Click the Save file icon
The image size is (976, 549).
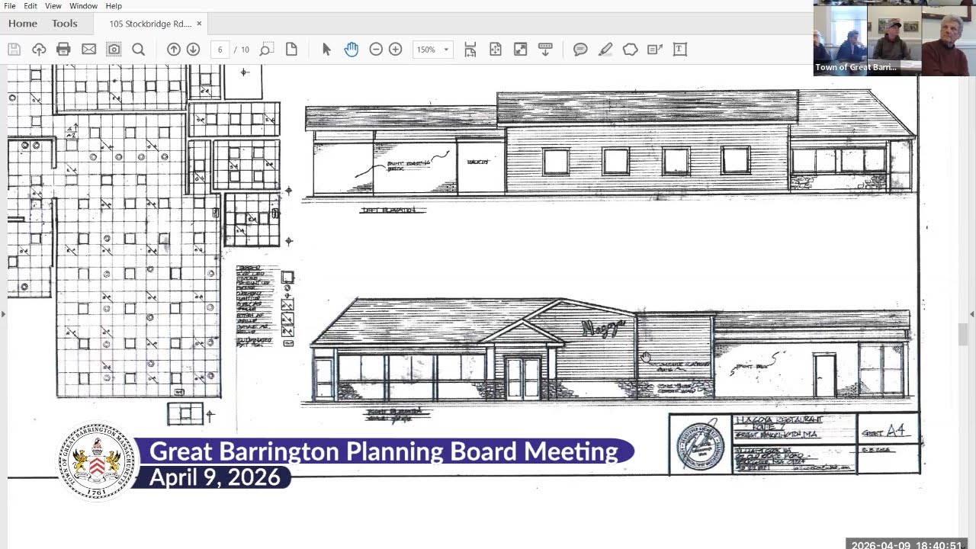pyautogui.click(x=14, y=50)
